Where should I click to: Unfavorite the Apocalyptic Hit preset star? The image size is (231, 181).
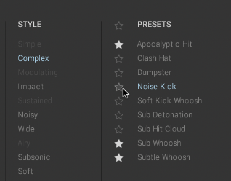pos(119,45)
